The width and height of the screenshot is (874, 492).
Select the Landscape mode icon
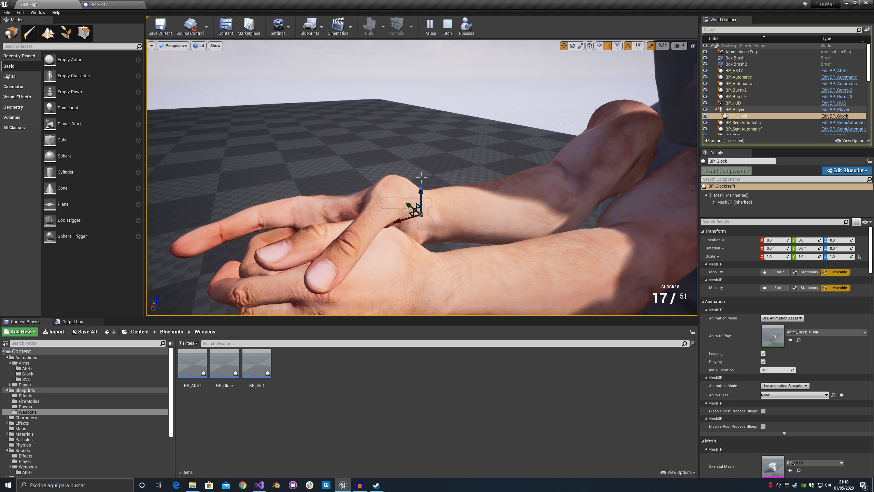(x=47, y=33)
